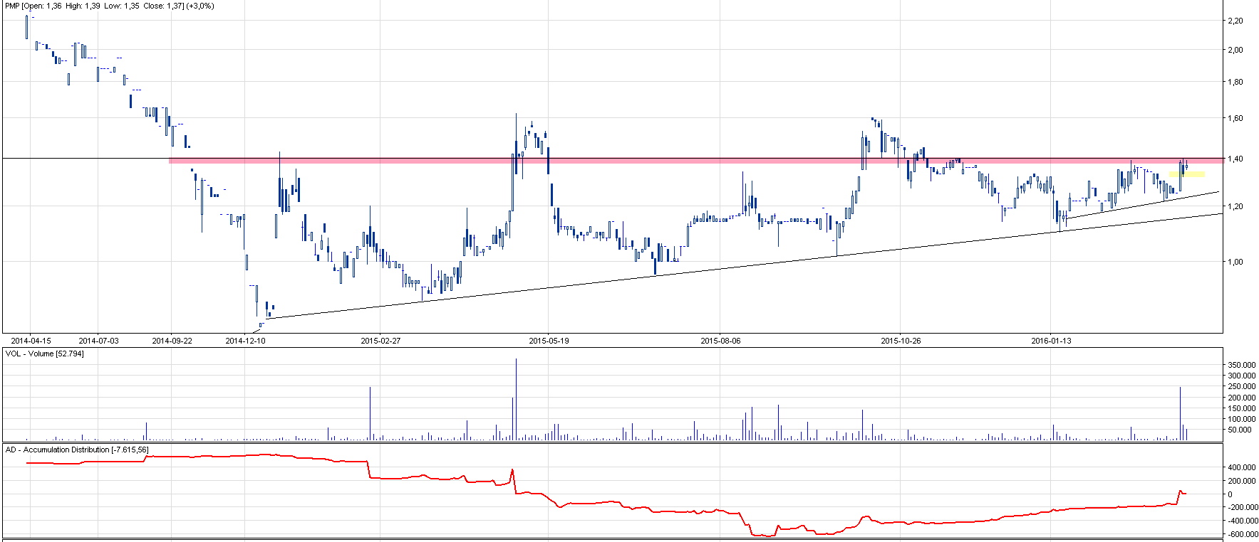
Task: Click the AD - Accumulation Distribution panel label
Action: pyautogui.click(x=77, y=450)
